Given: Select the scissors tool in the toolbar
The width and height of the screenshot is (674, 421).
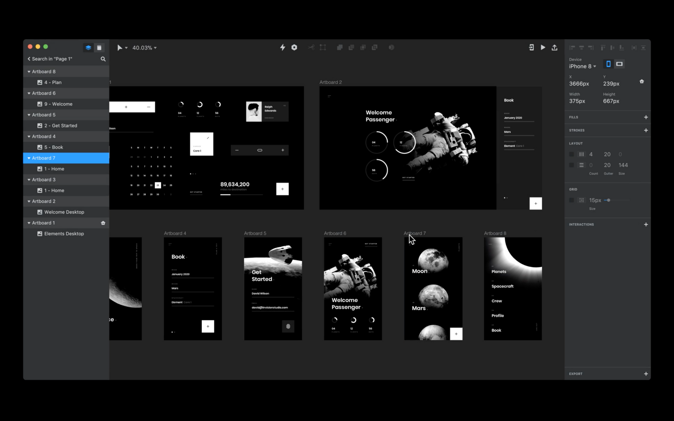Looking at the screenshot, I should point(311,47).
